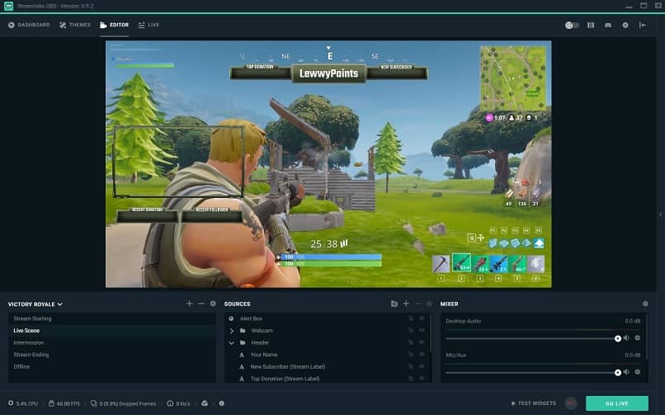Open scene settings gear in Scenes panel

pos(213,304)
